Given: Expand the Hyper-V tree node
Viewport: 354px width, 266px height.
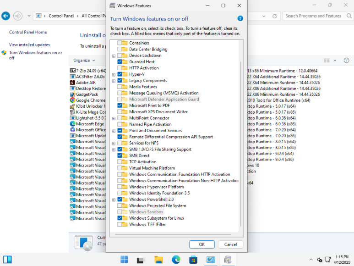Looking at the screenshot, I should click(114, 75).
